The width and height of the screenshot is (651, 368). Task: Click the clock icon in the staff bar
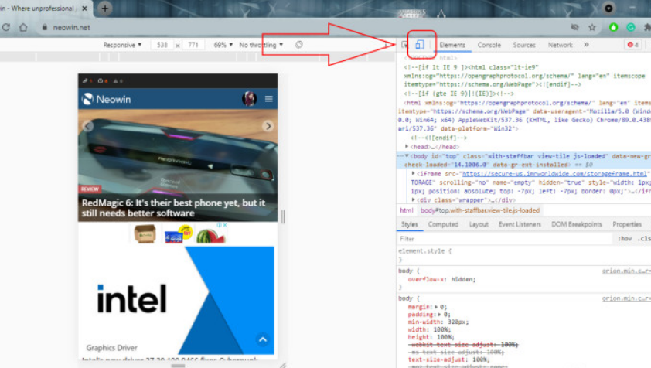(x=102, y=81)
